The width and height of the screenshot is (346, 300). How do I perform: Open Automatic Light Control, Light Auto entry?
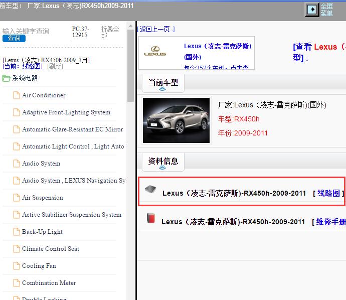pyautogui.click(x=74, y=146)
